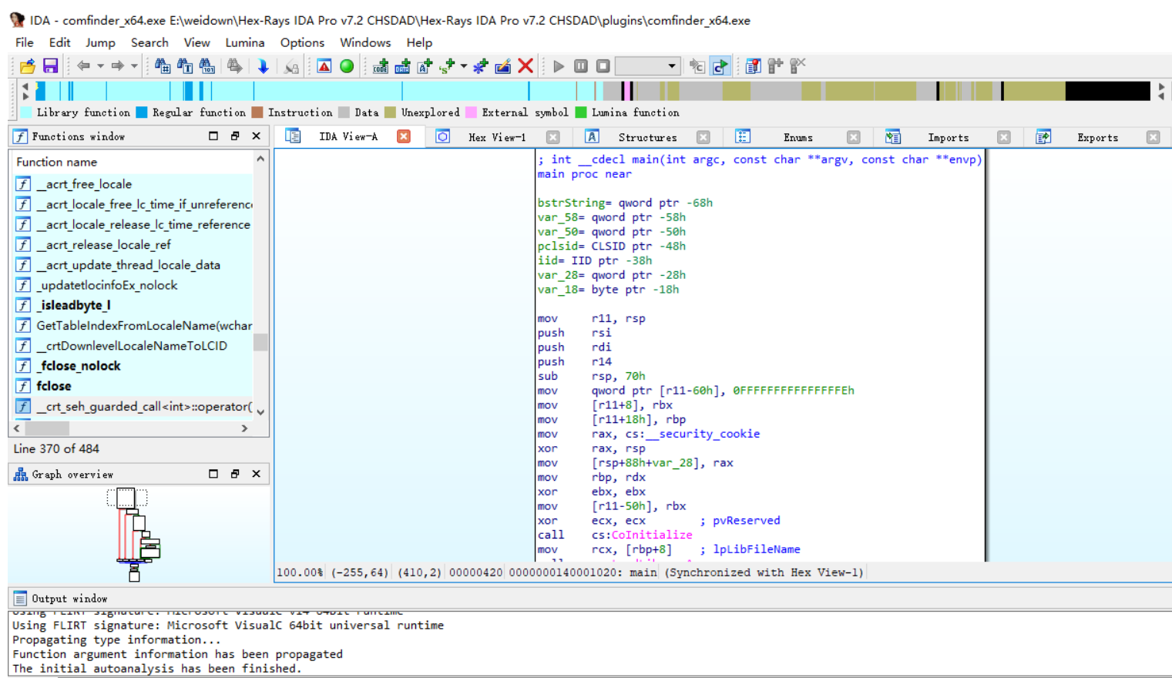Click the open file toolbar icon

[x=28, y=66]
